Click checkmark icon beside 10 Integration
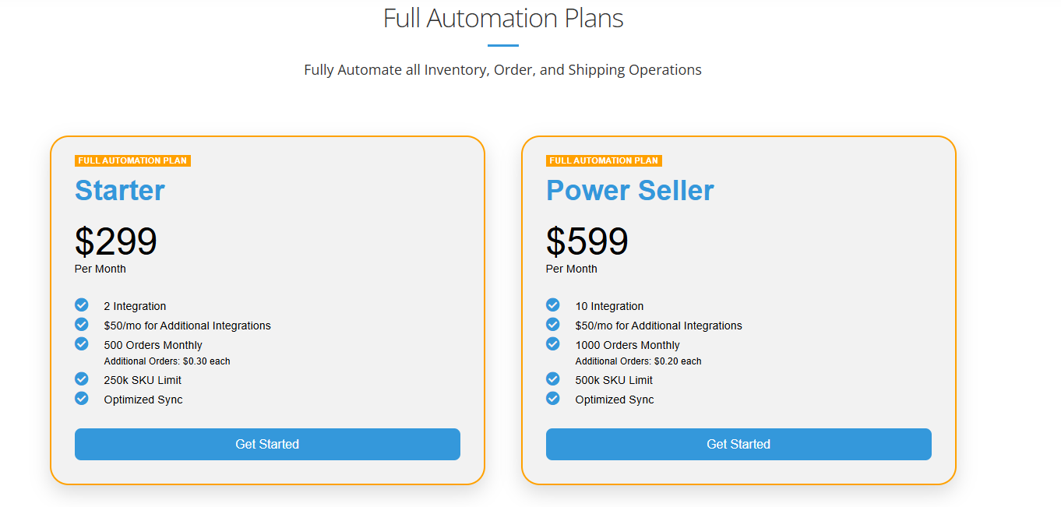 click(553, 305)
